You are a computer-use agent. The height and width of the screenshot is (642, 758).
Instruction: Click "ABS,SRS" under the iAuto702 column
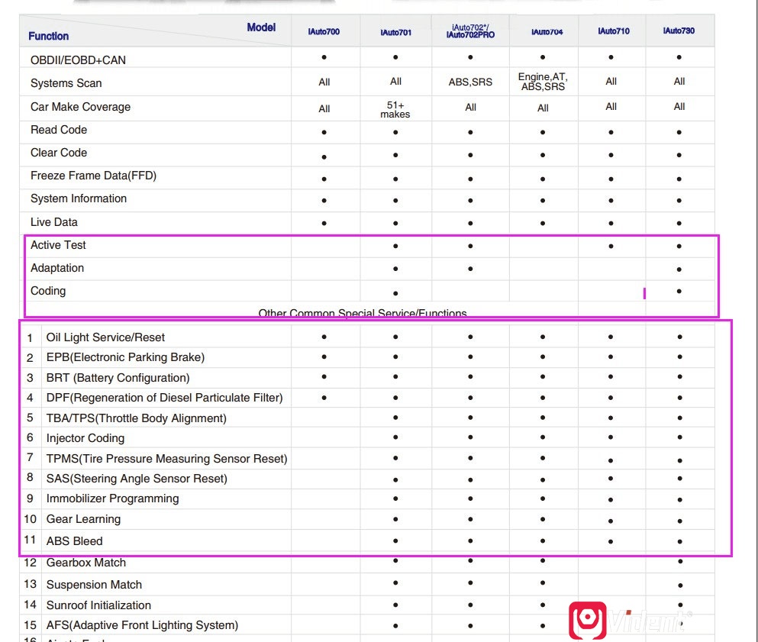[x=470, y=82]
